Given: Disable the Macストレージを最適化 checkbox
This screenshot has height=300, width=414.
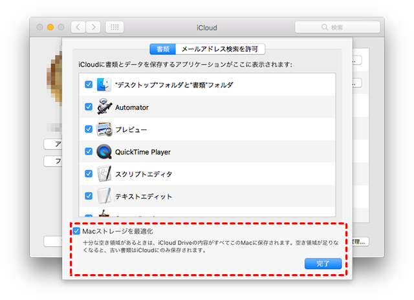Looking at the screenshot, I should tap(76, 231).
